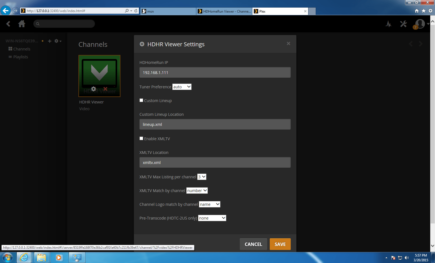Click the SAVE button
This screenshot has width=435, height=263.
(x=280, y=244)
